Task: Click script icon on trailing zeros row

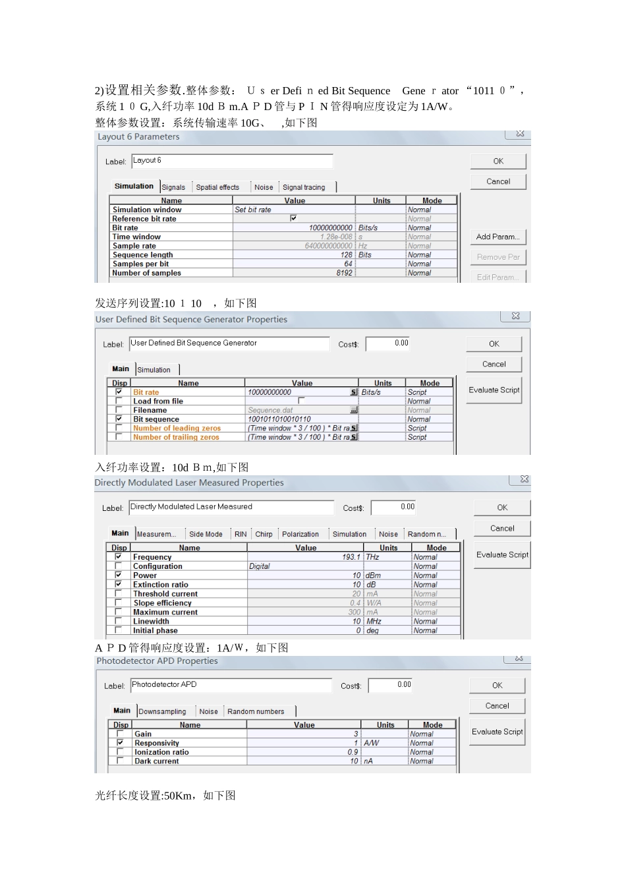Action: (x=354, y=437)
